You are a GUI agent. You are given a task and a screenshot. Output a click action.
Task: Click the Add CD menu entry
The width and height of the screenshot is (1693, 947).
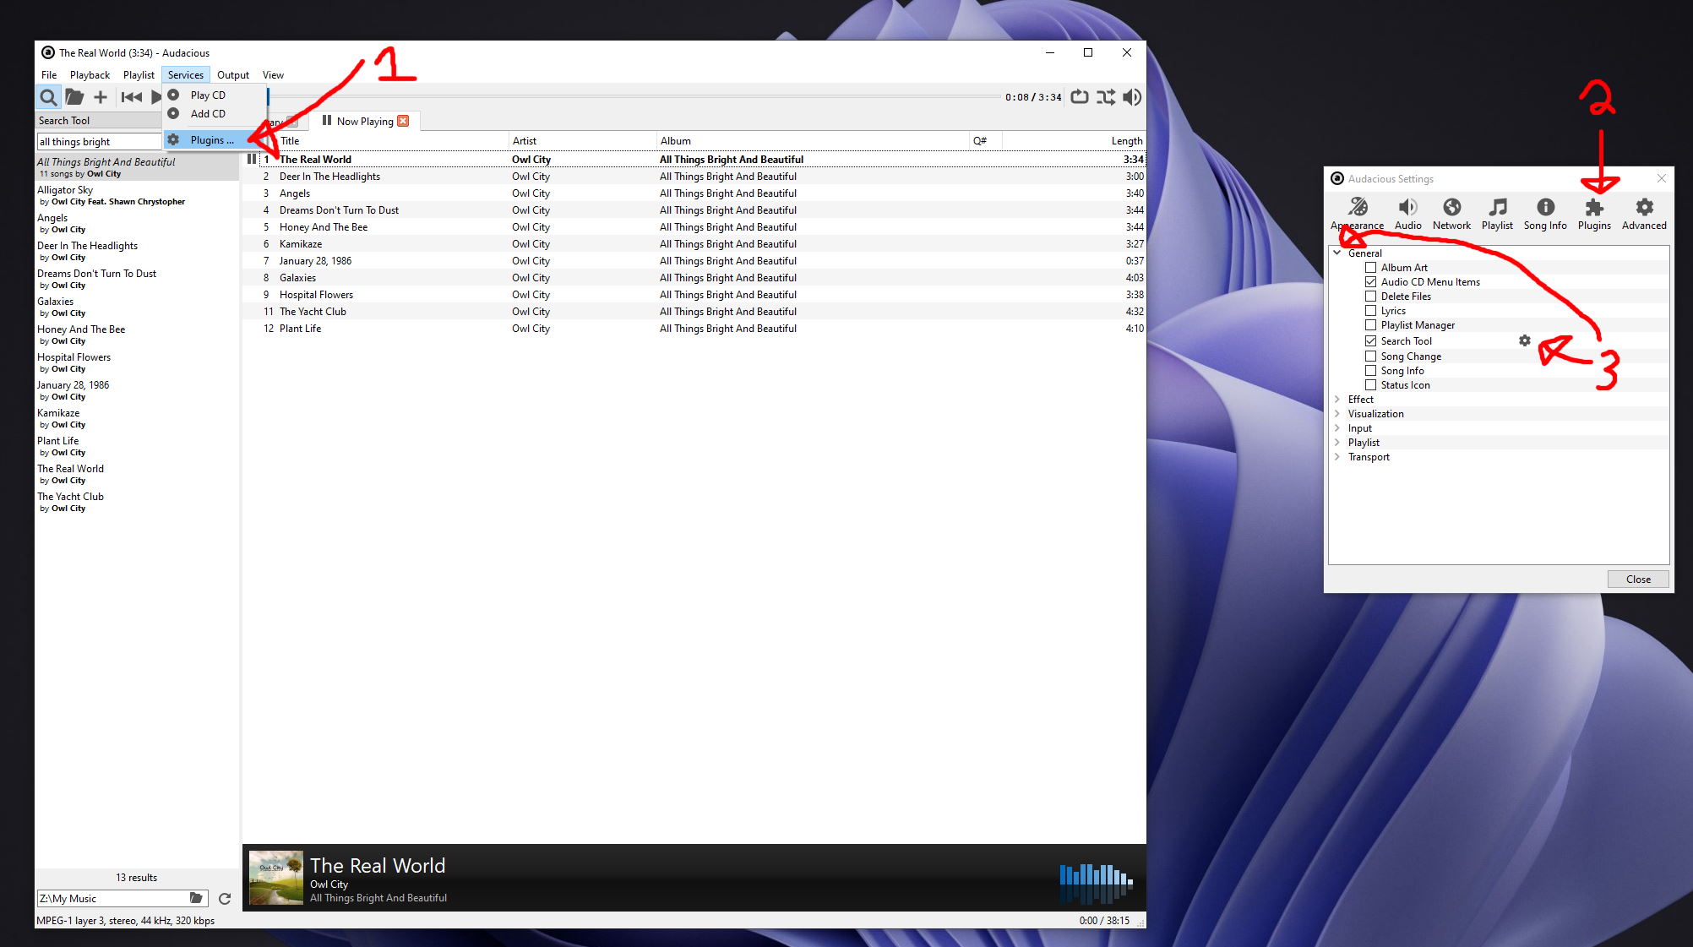point(208,113)
